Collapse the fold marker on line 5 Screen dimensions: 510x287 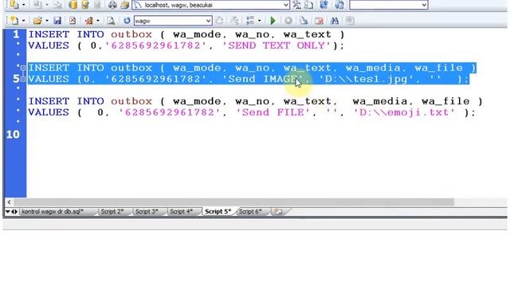pos(23,79)
